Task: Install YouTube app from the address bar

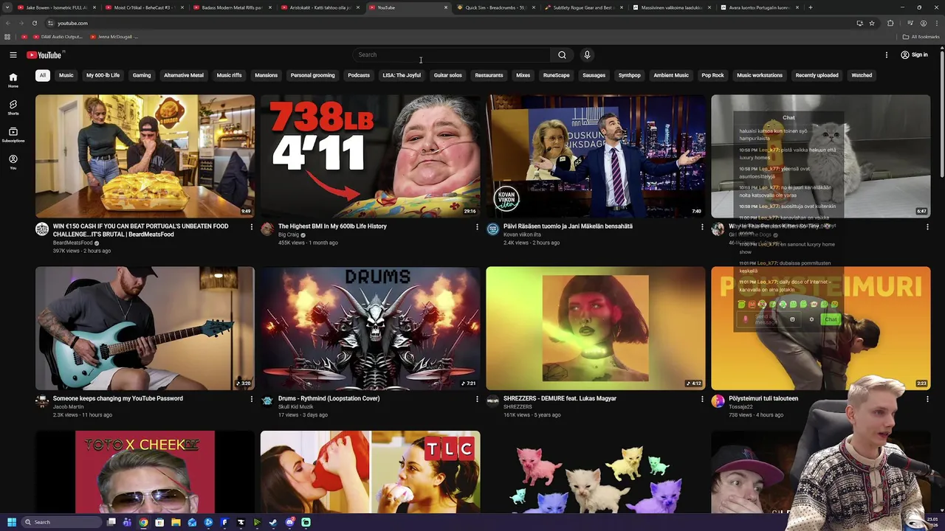Action: pos(859,23)
